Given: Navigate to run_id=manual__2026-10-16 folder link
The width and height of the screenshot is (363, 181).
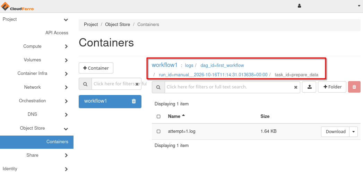Looking at the screenshot, I should [213, 75].
